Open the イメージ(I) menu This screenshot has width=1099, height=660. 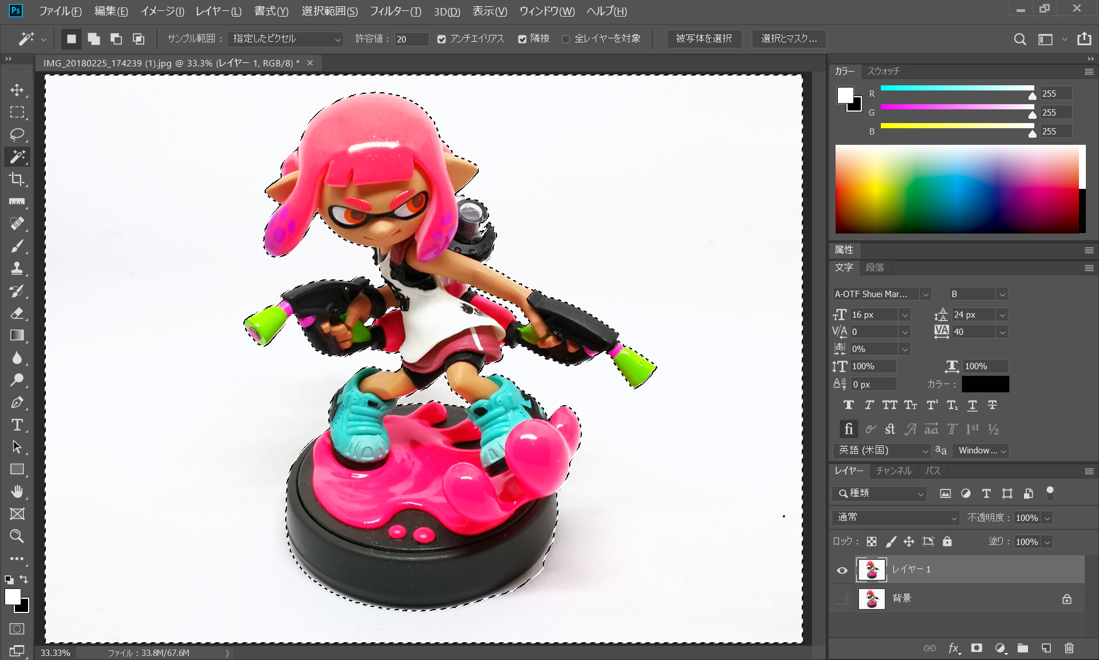point(162,11)
